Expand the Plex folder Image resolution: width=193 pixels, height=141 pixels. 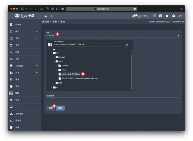pos(57,70)
